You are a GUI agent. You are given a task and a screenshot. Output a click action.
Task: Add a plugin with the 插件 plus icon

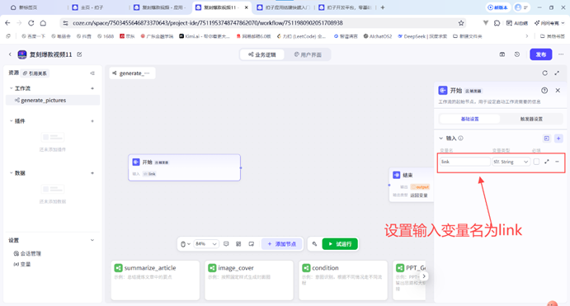tap(92, 121)
